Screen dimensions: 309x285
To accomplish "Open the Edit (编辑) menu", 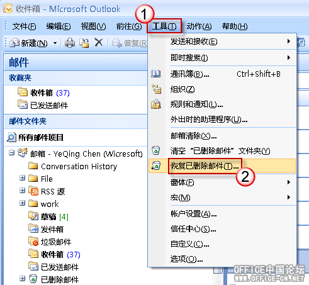I will coord(59,26).
